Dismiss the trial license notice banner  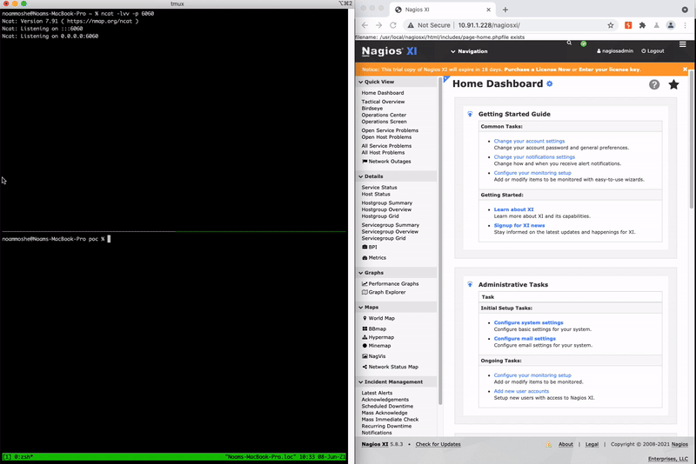point(686,69)
